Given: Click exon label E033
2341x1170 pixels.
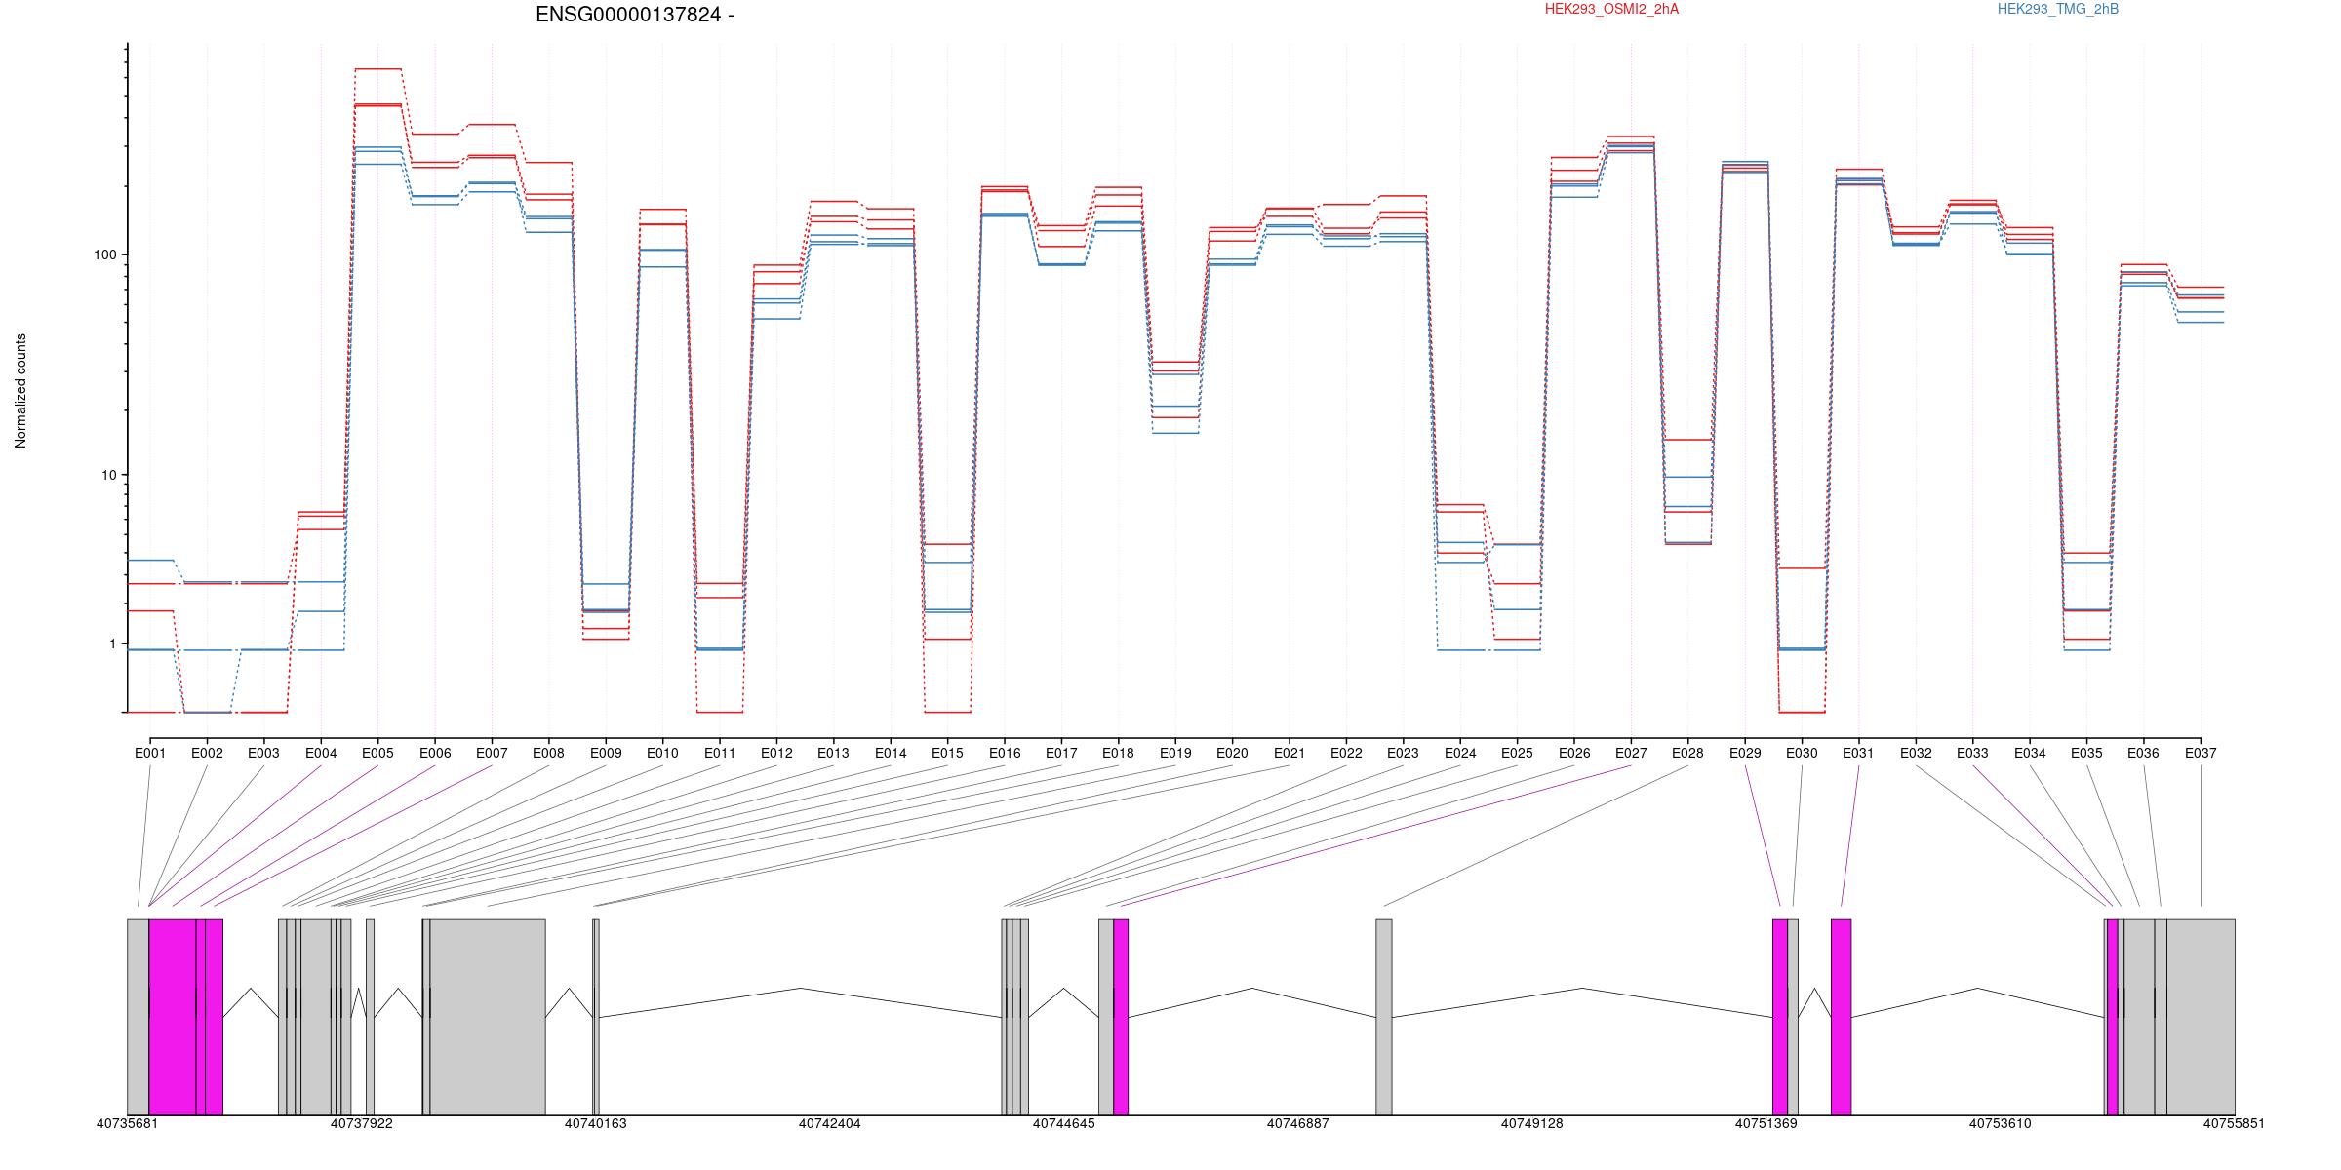Looking at the screenshot, I should tap(1972, 753).
